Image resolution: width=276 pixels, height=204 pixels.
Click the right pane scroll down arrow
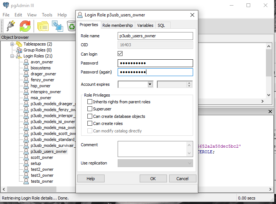coord(269,95)
